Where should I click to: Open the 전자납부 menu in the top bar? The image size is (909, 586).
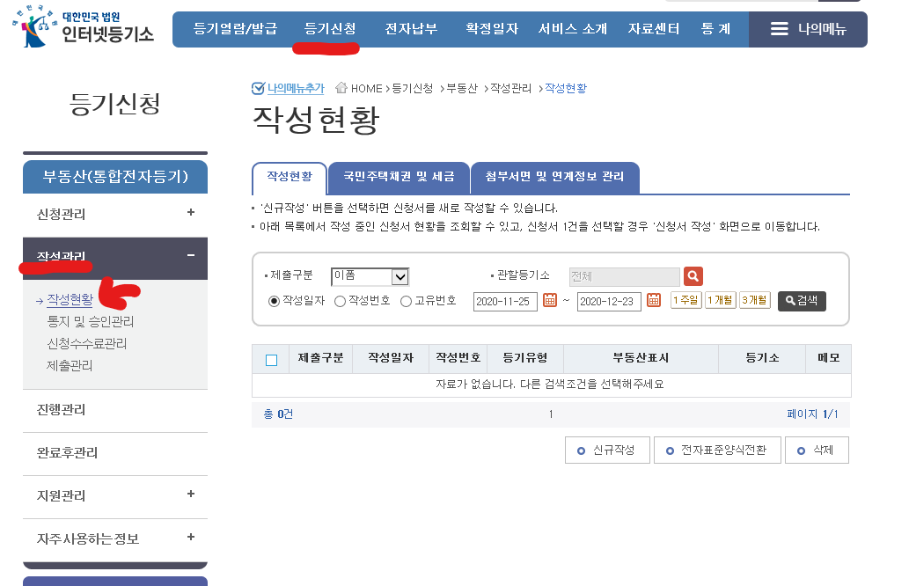pos(409,29)
